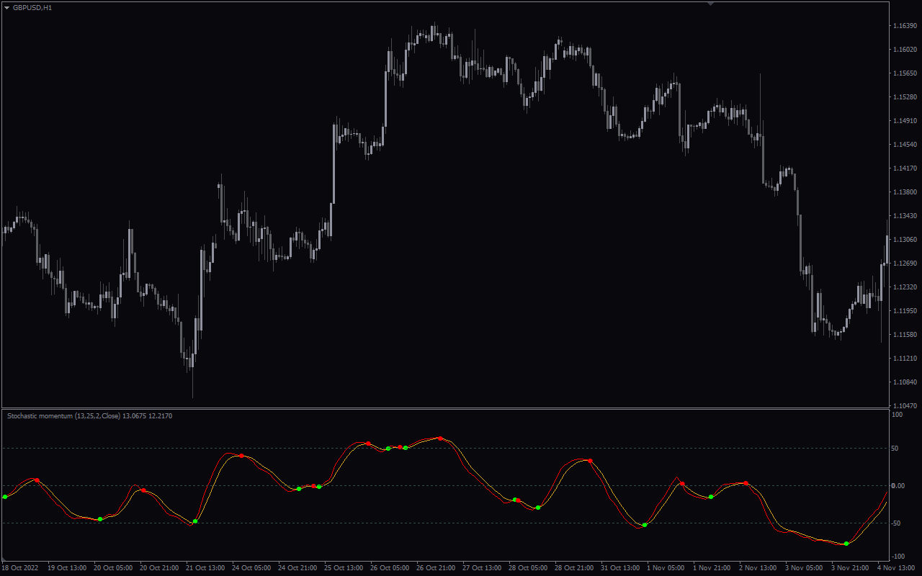The width and height of the screenshot is (922, 576).
Task: Click the 26 Oct 05:00 time label
Action: point(390,568)
